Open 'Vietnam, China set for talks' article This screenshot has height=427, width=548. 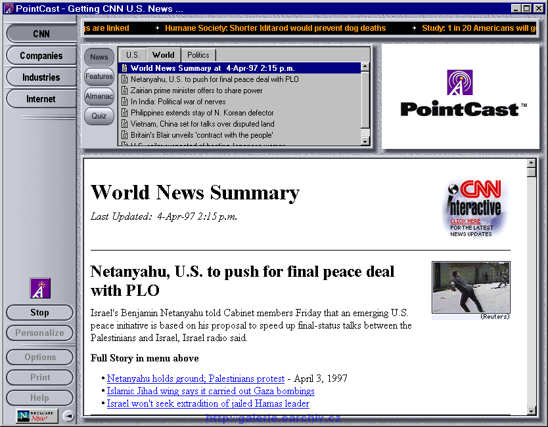click(239, 124)
